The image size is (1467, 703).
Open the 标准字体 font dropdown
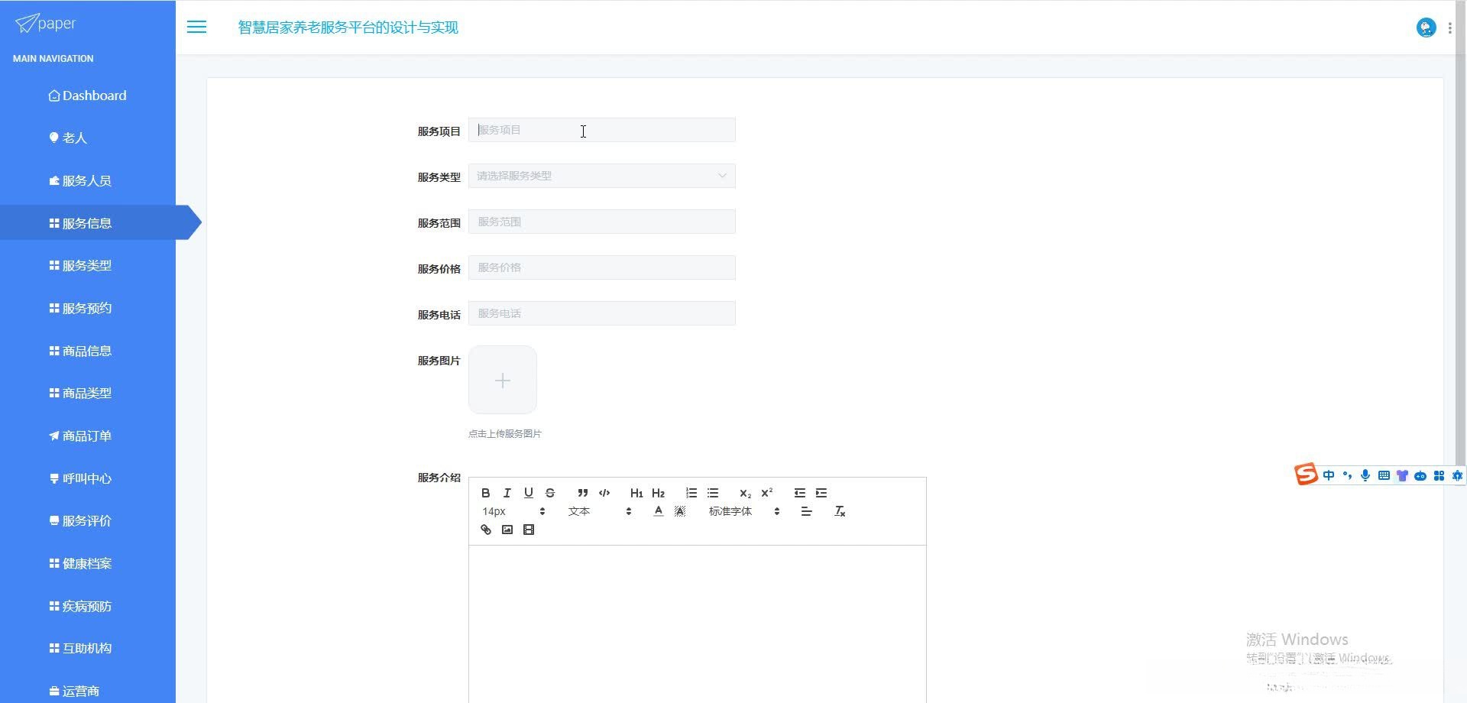[x=744, y=511]
